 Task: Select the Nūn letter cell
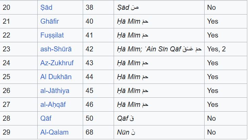[x=126, y=132]
